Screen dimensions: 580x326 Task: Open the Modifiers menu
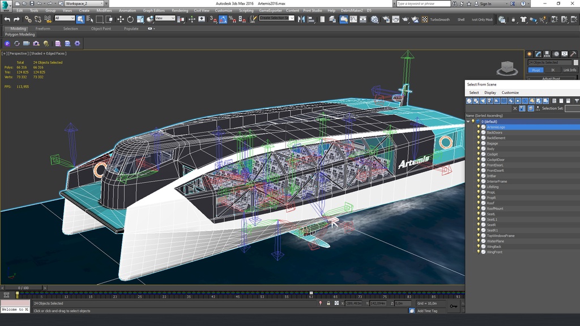click(x=104, y=11)
